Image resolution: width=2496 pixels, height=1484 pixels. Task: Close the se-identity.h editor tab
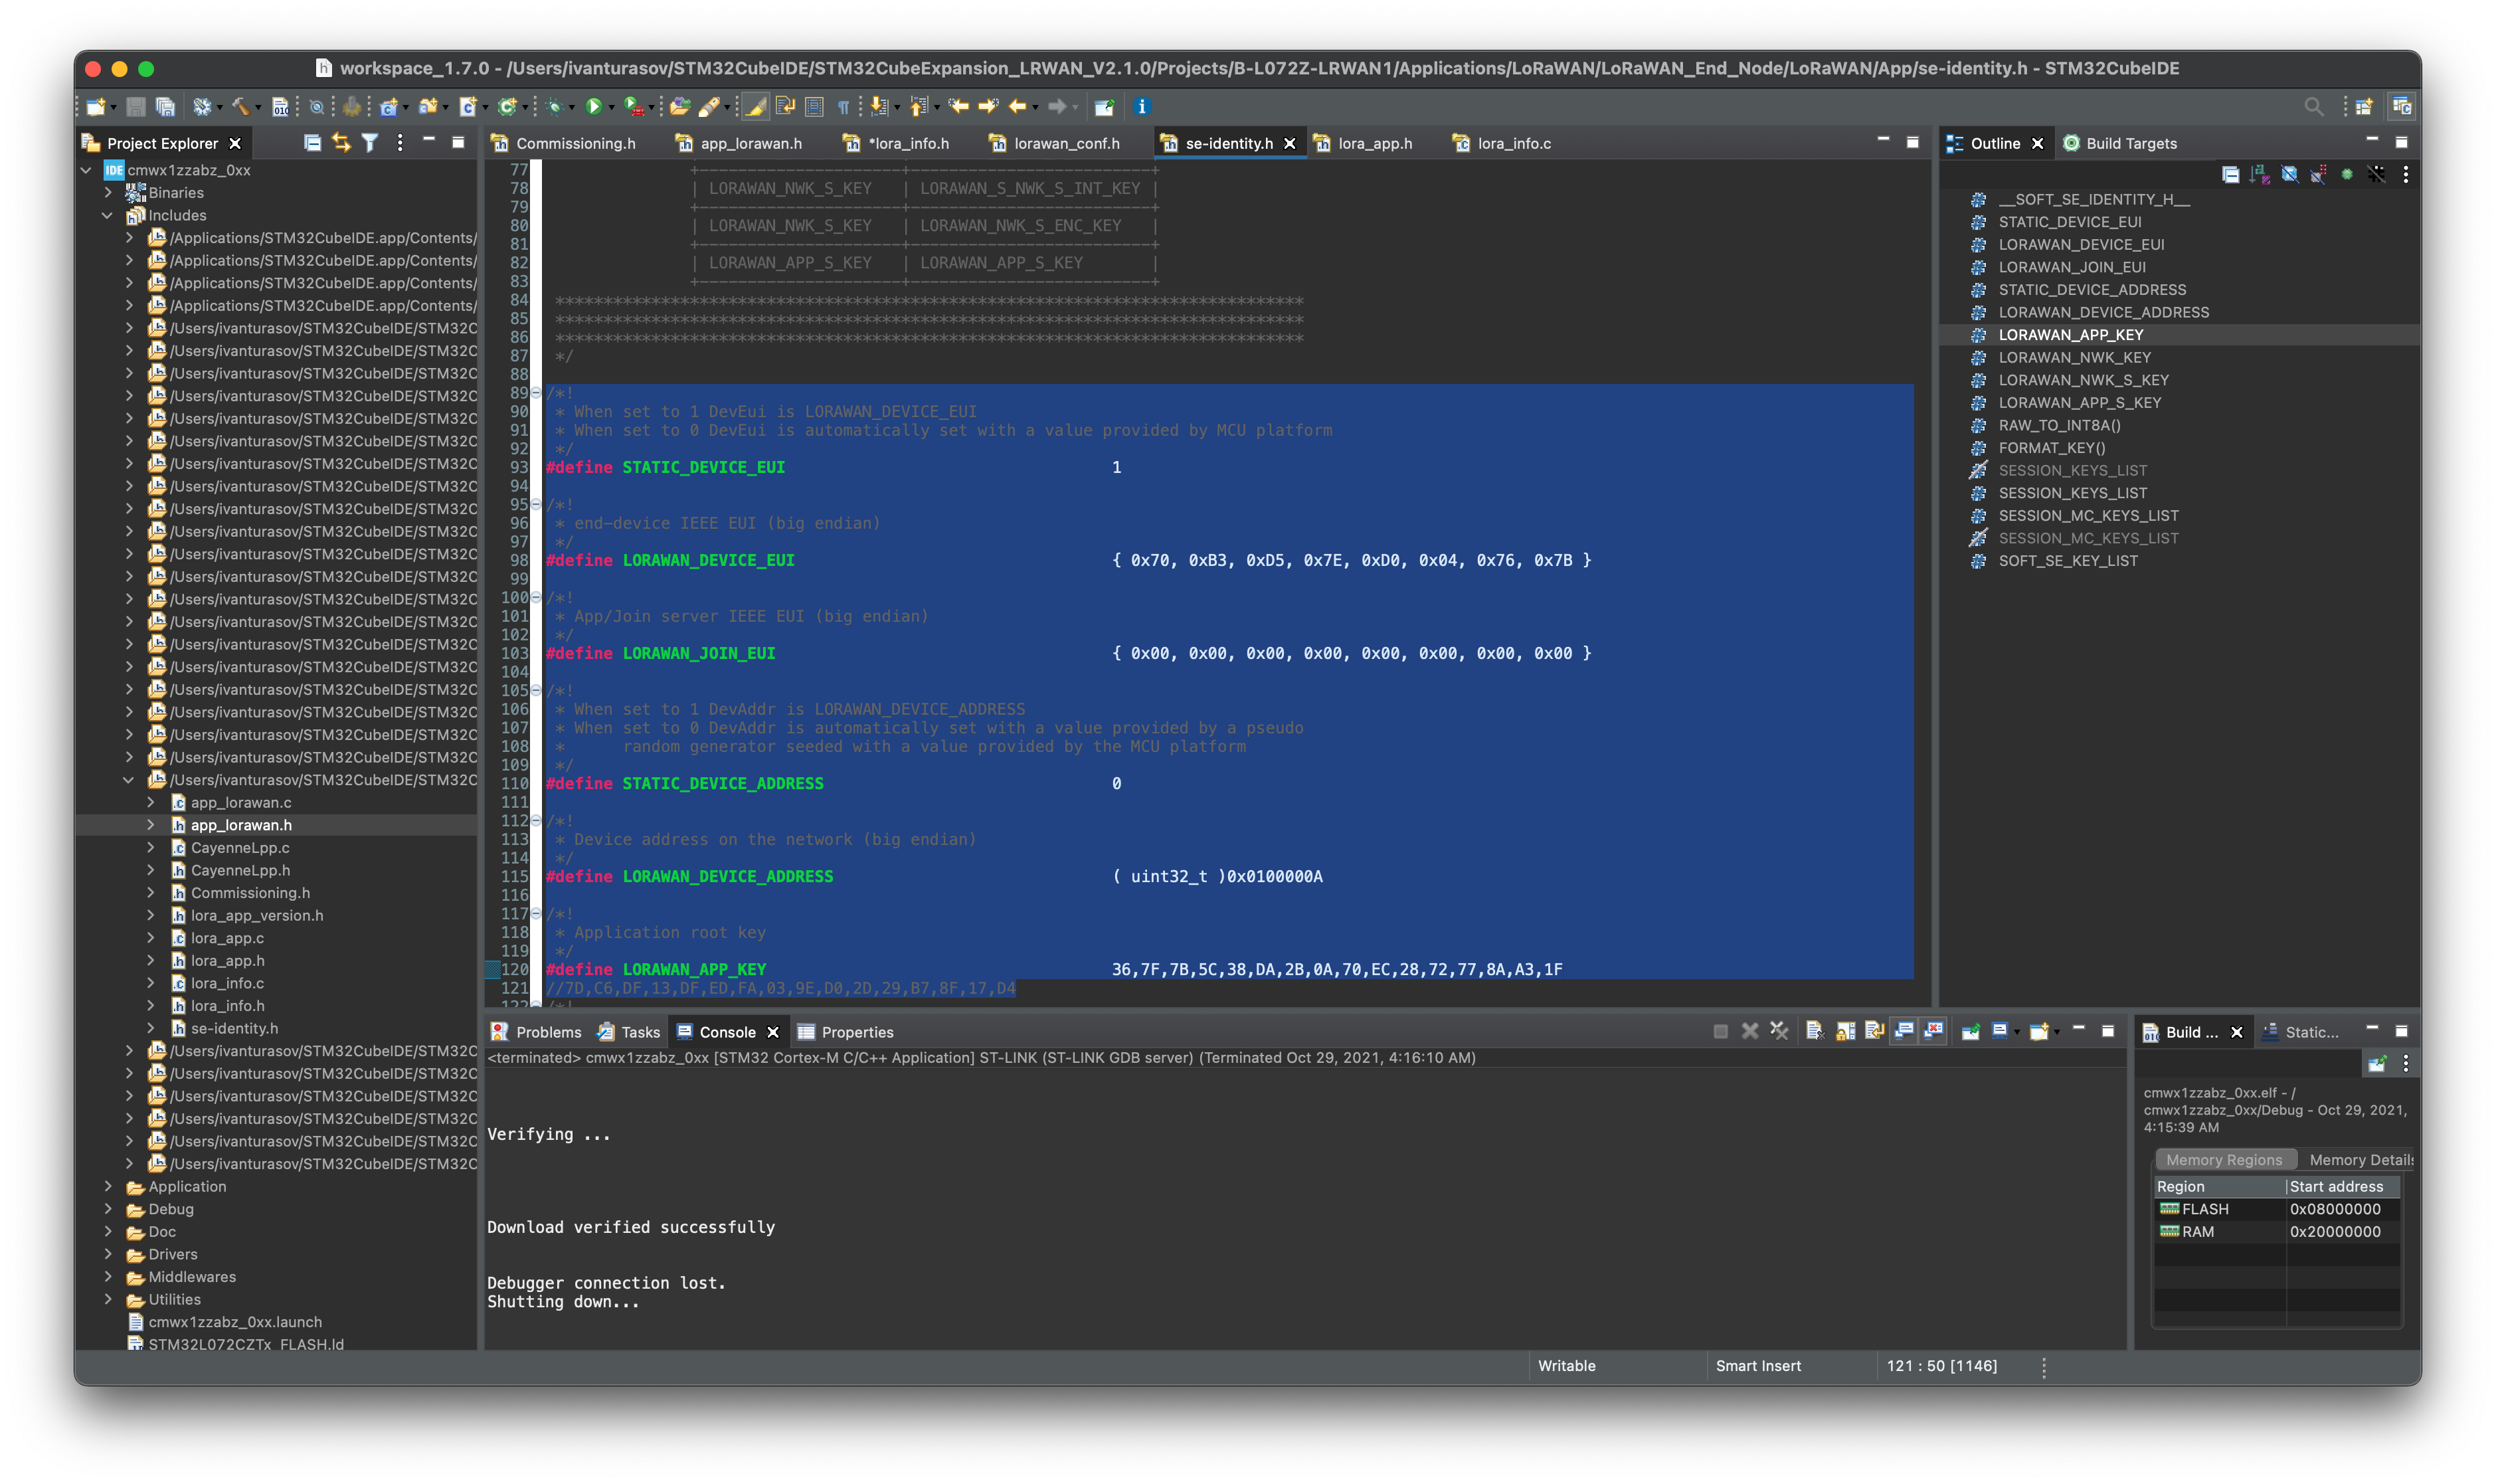click(x=1289, y=144)
